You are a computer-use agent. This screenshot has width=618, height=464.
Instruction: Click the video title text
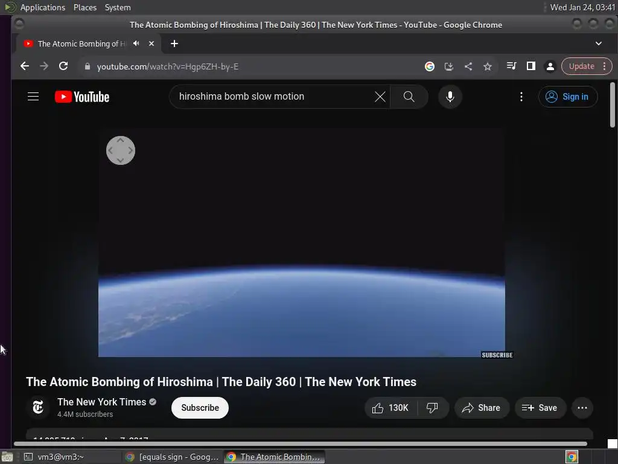[x=221, y=382]
